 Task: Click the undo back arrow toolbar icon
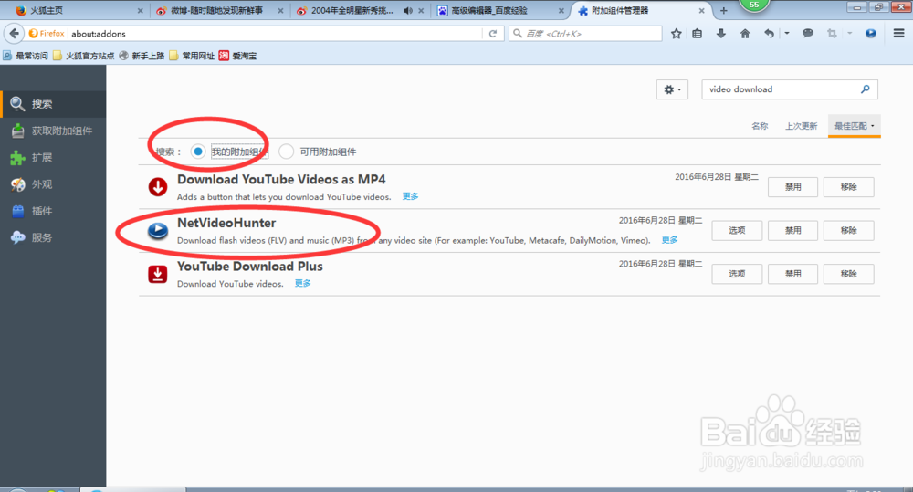pos(769,34)
